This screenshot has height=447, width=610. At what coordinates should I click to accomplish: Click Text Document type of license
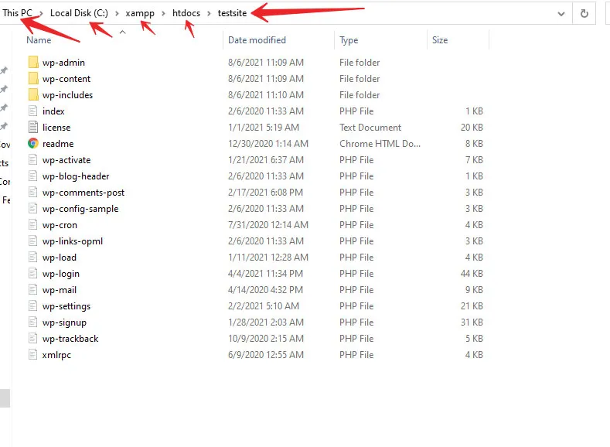point(370,127)
